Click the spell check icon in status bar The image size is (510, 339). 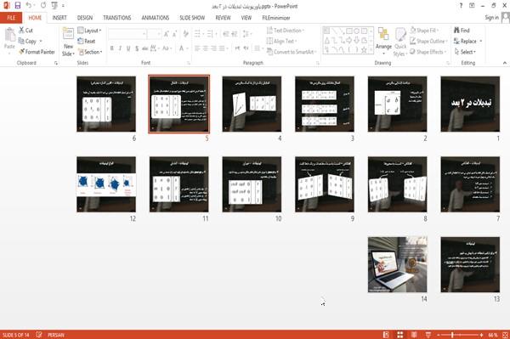[39, 335]
